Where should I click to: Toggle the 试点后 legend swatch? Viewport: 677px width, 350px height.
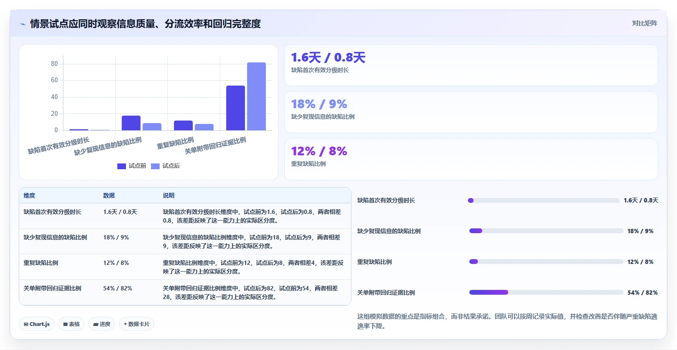pyautogui.click(x=155, y=166)
